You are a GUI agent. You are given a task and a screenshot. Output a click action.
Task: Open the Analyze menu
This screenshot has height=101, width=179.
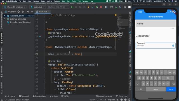(x=49, y=1)
